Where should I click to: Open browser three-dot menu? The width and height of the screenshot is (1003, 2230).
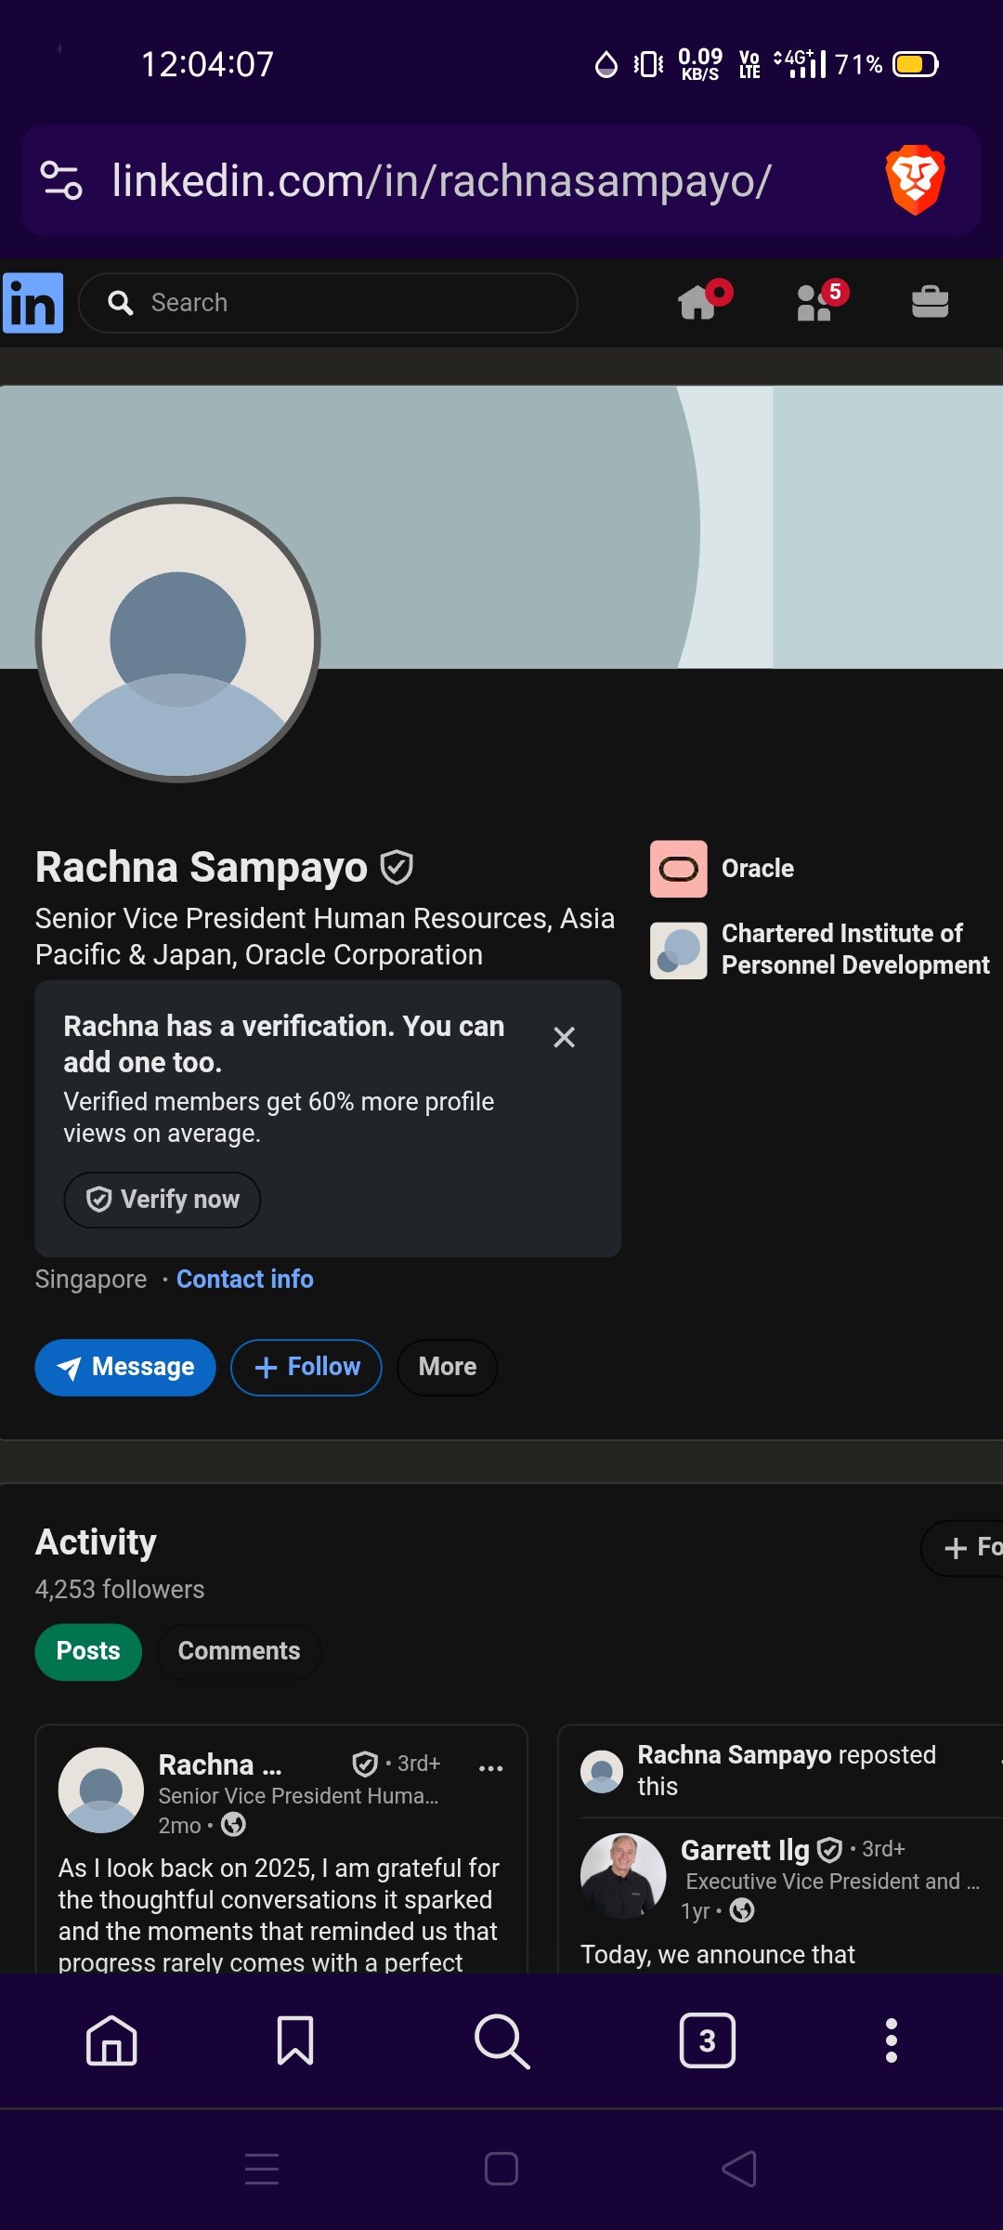pos(891,2040)
